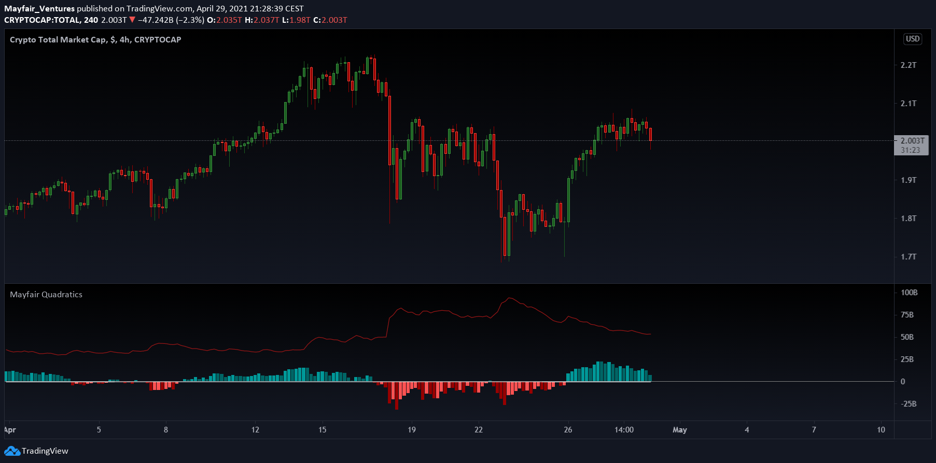Click the 19 date axis marker
Image resolution: width=936 pixels, height=463 pixels.
(x=412, y=430)
